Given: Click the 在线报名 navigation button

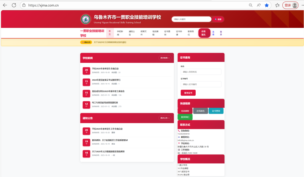Looking at the screenshot, I should [x=204, y=33].
